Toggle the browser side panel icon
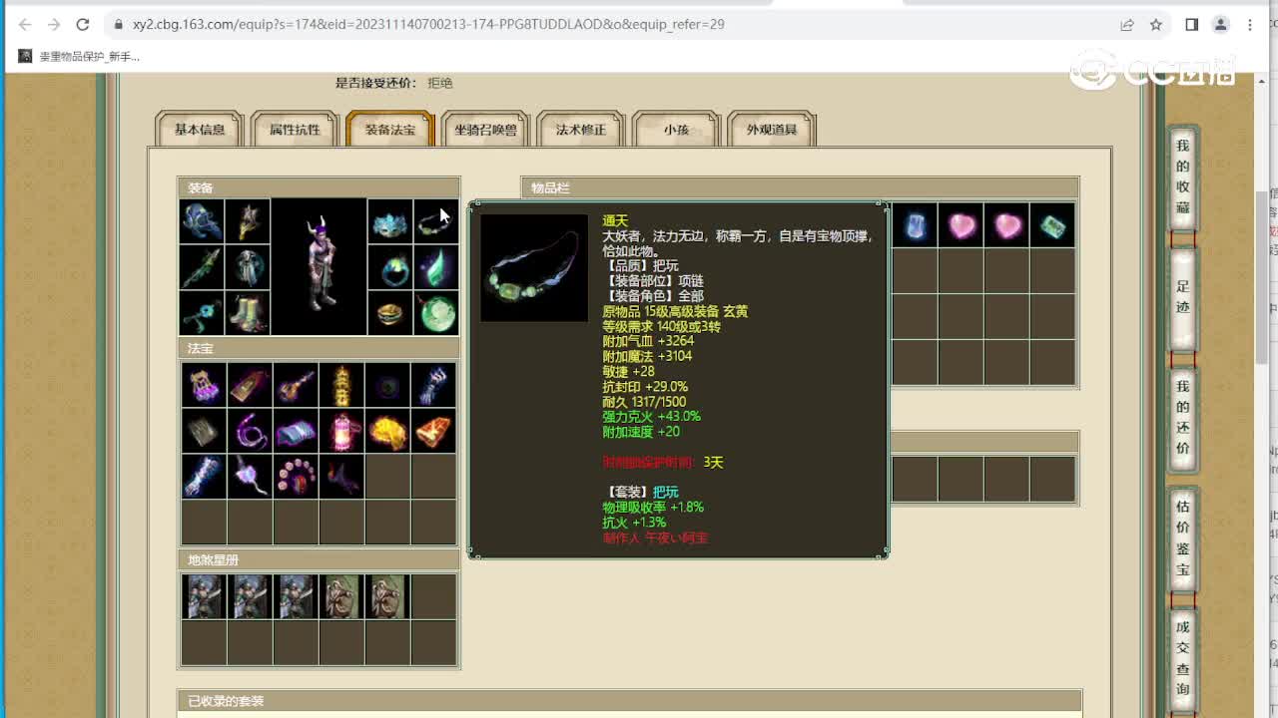Screen dimensions: 1278x718 click(x=1191, y=24)
